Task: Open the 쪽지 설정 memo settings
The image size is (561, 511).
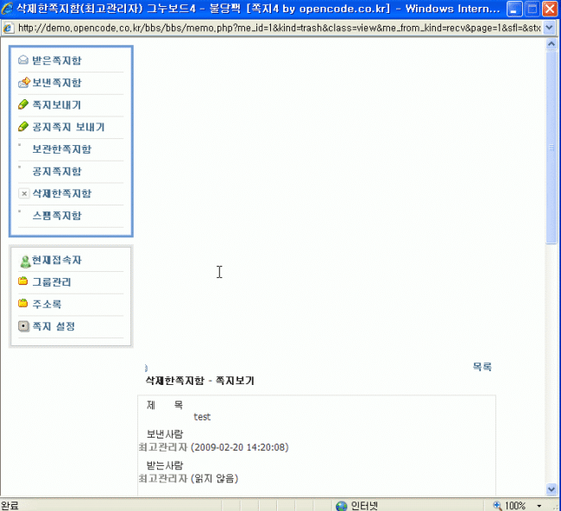Action: [x=54, y=326]
